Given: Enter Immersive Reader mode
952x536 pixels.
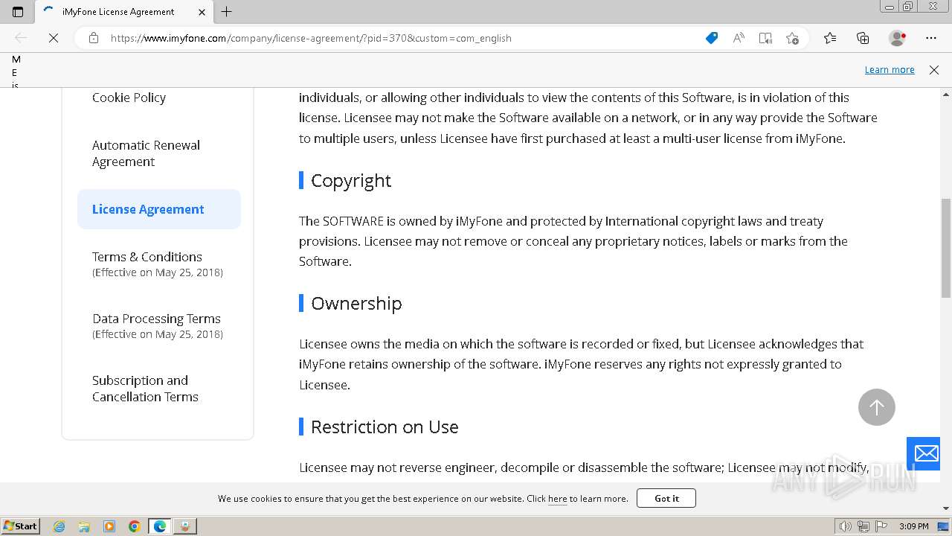Looking at the screenshot, I should pyautogui.click(x=765, y=38).
